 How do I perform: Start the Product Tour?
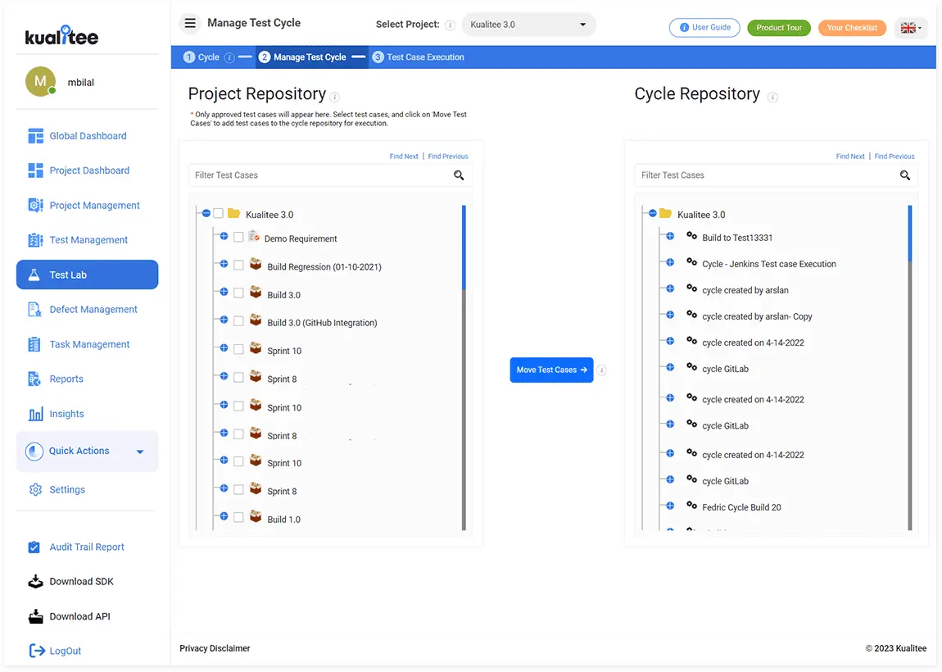click(779, 28)
